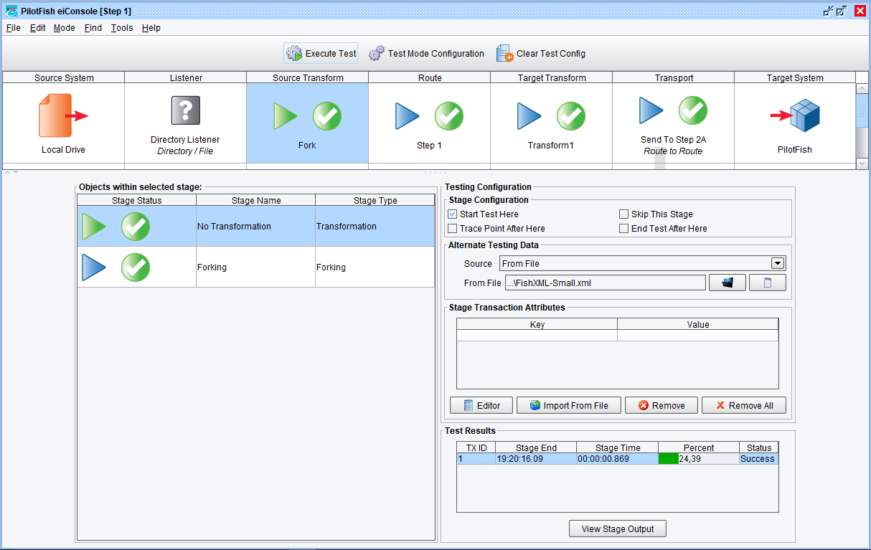This screenshot has height=550, width=871.
Task: Click the Target Transform stage header
Action: pyautogui.click(x=552, y=77)
